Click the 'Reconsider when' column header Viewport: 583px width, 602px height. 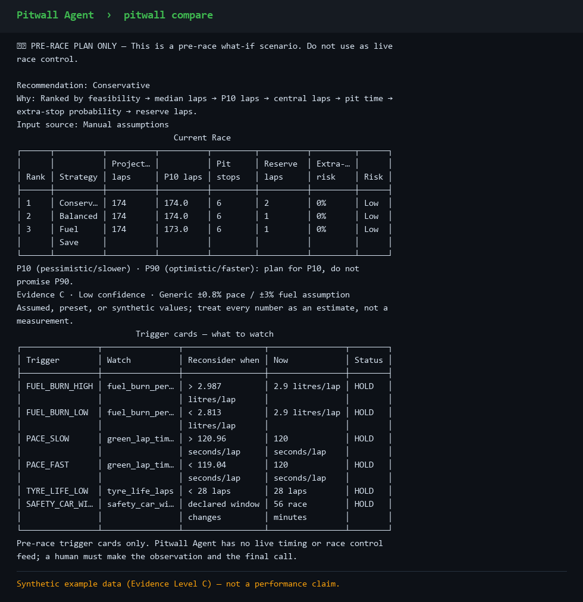click(224, 360)
